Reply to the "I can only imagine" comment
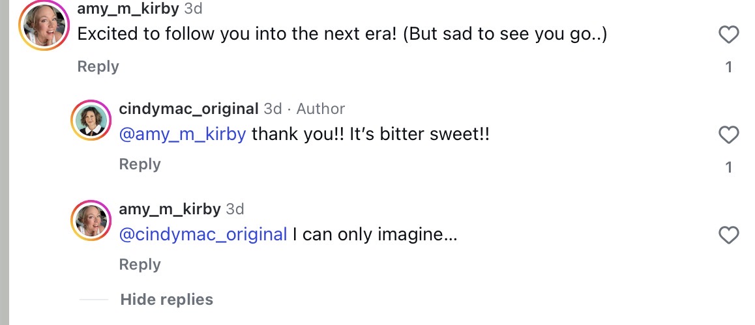This screenshot has width=755, height=325. pos(140,264)
